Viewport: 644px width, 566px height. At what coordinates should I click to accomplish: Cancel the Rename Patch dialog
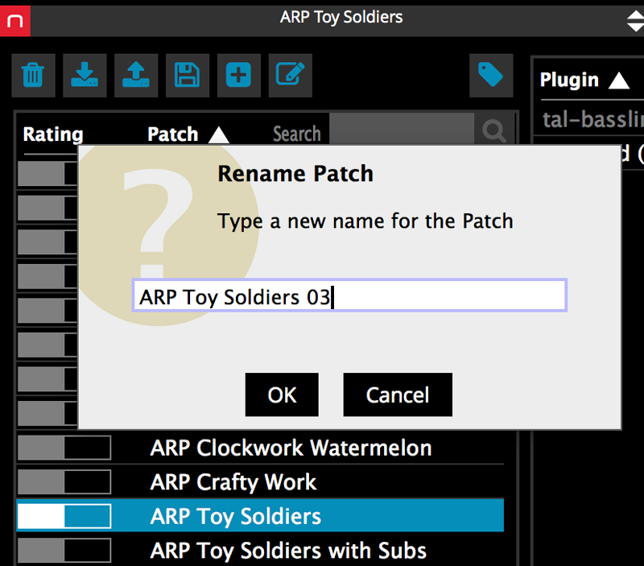(x=398, y=395)
